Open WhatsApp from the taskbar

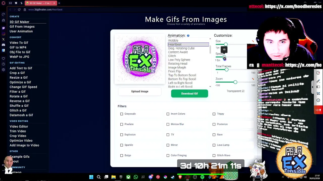point(136,177)
